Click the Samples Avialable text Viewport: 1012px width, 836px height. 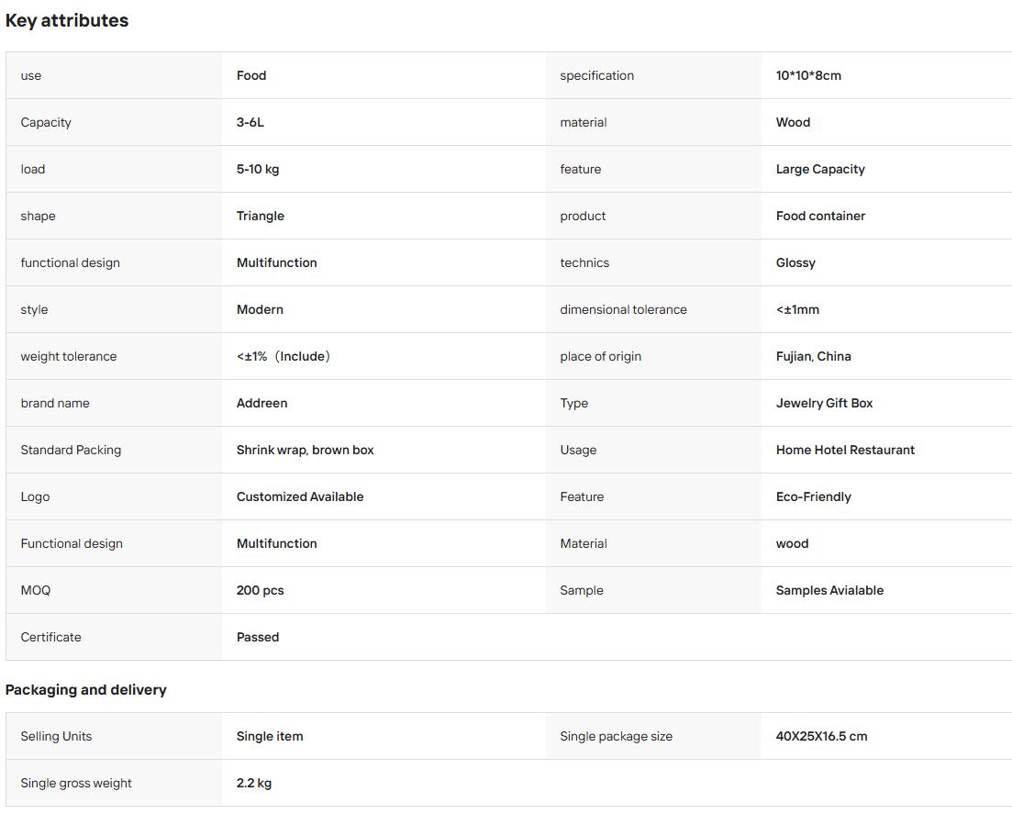coord(829,590)
